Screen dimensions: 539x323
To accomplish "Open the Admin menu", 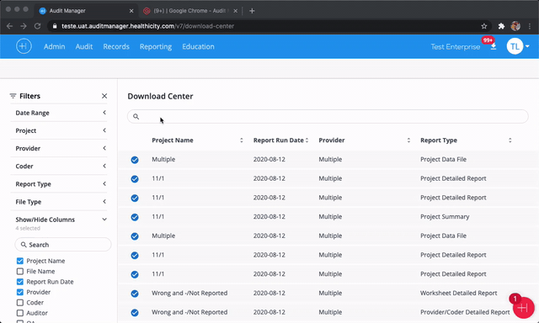I will coord(54,46).
